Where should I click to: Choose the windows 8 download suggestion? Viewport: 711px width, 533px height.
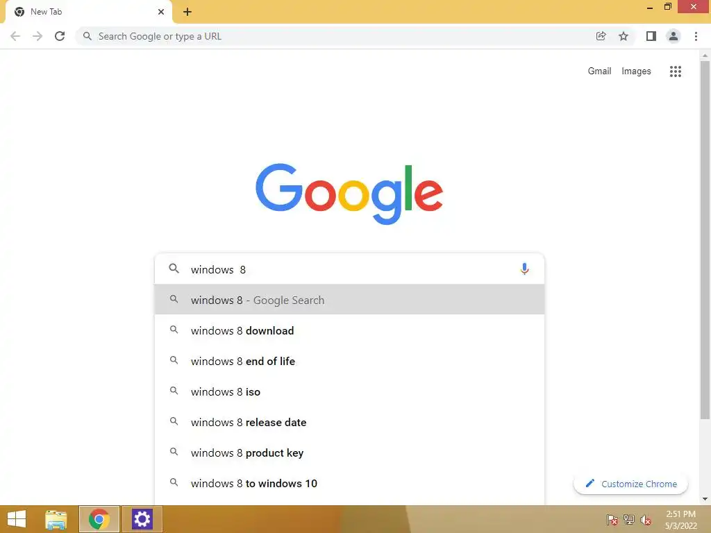pos(349,330)
